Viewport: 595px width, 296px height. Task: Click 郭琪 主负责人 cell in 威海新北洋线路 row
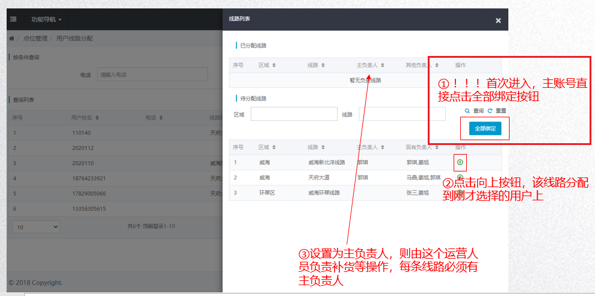tap(363, 162)
